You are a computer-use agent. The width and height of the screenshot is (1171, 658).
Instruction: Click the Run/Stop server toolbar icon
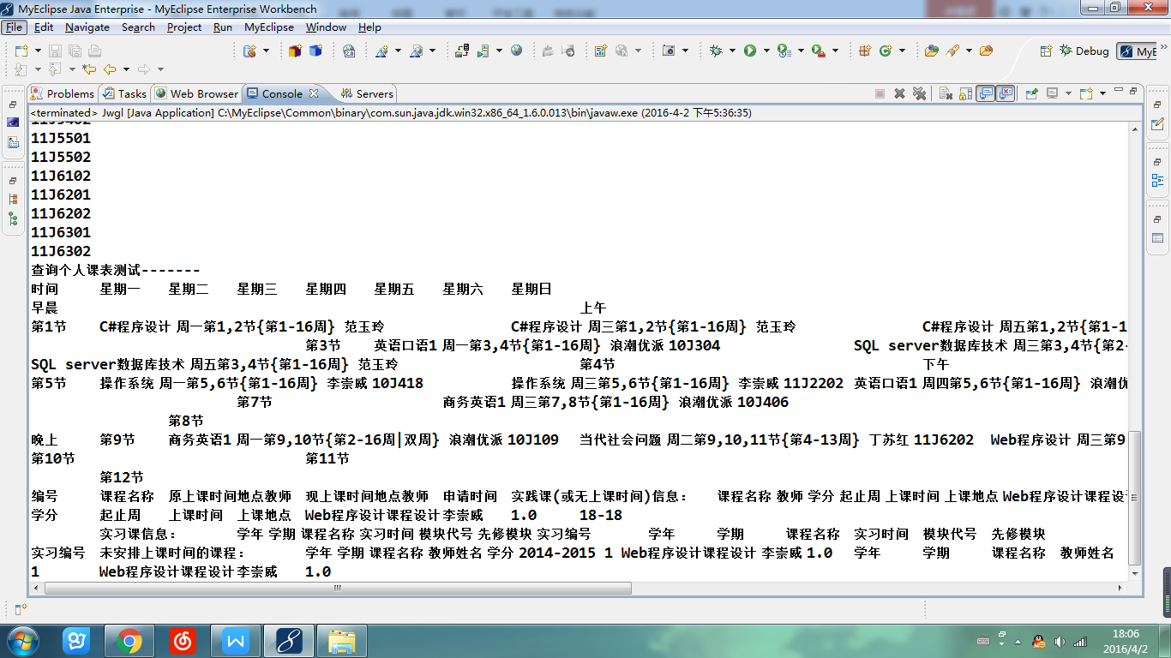(x=483, y=51)
